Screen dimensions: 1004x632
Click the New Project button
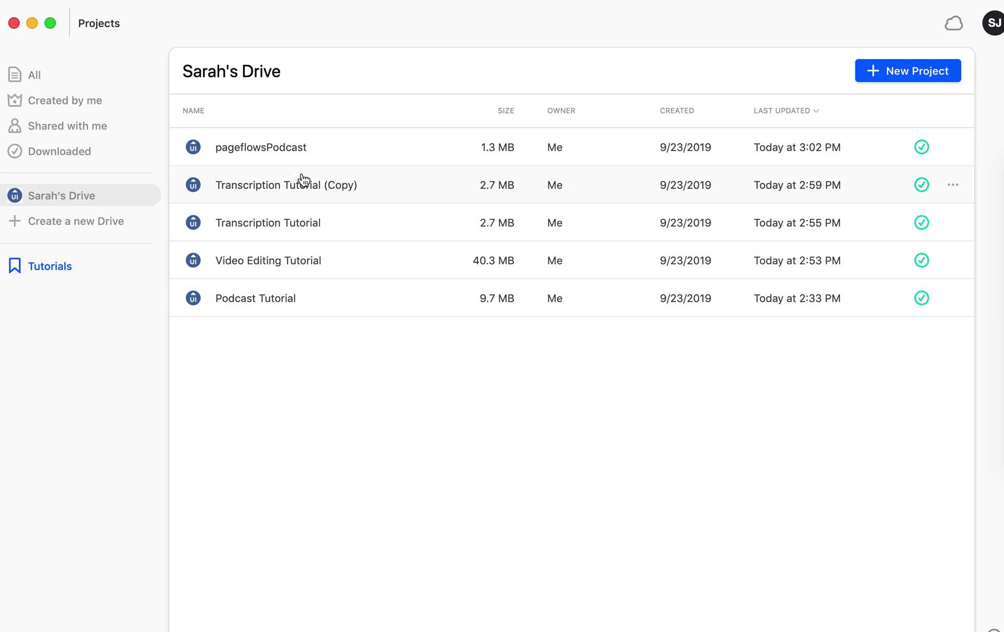click(908, 71)
